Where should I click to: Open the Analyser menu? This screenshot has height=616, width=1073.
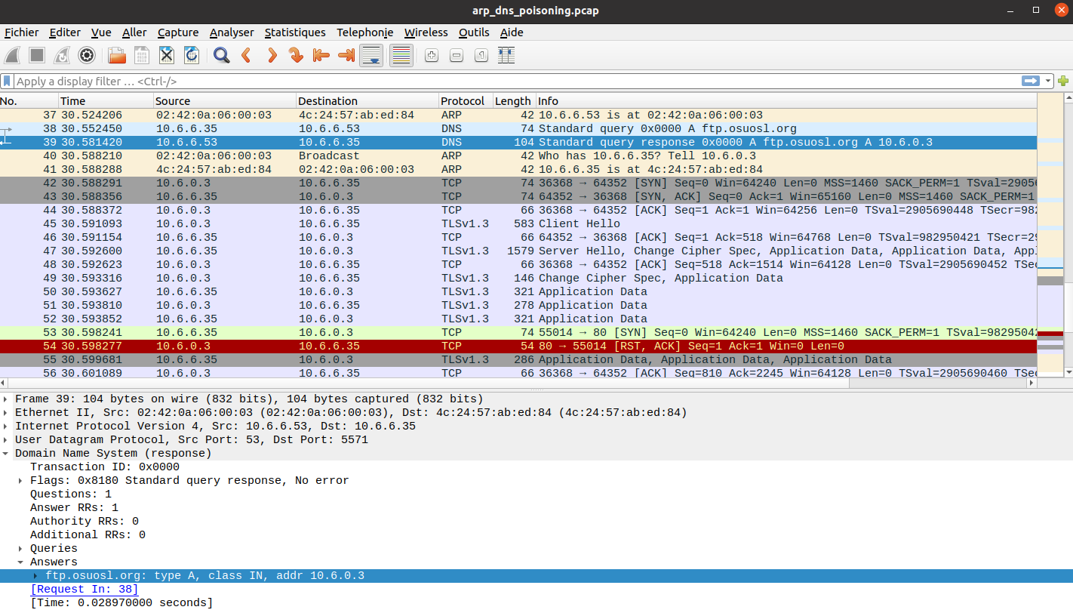(232, 32)
